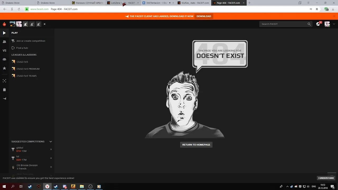338x190 pixels.
Task: Switch to KluRies_ stats FACEIT tab
Action: pyautogui.click(x=194, y=3)
